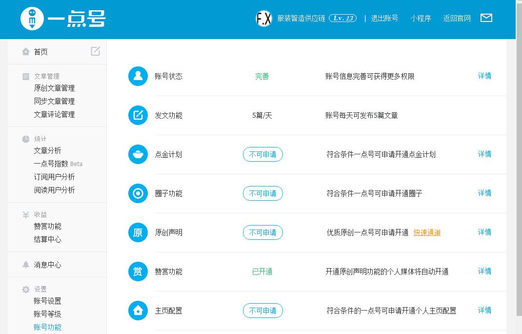Click the edit icon next to 首页
The height and width of the screenshot is (334, 522).
tap(95, 51)
